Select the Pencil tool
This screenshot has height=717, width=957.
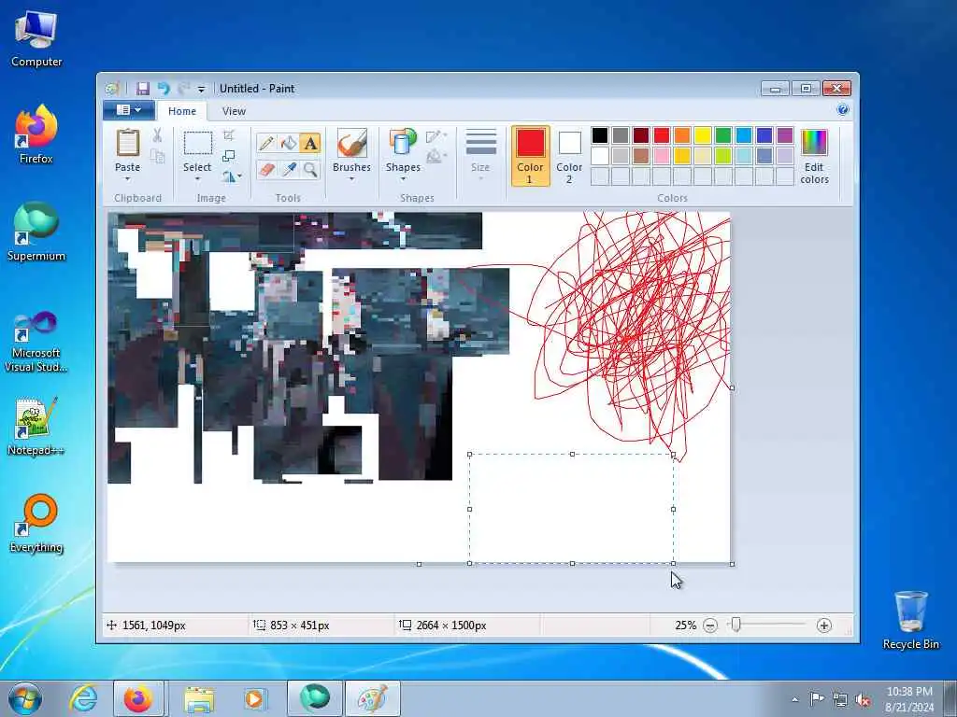pyautogui.click(x=266, y=143)
